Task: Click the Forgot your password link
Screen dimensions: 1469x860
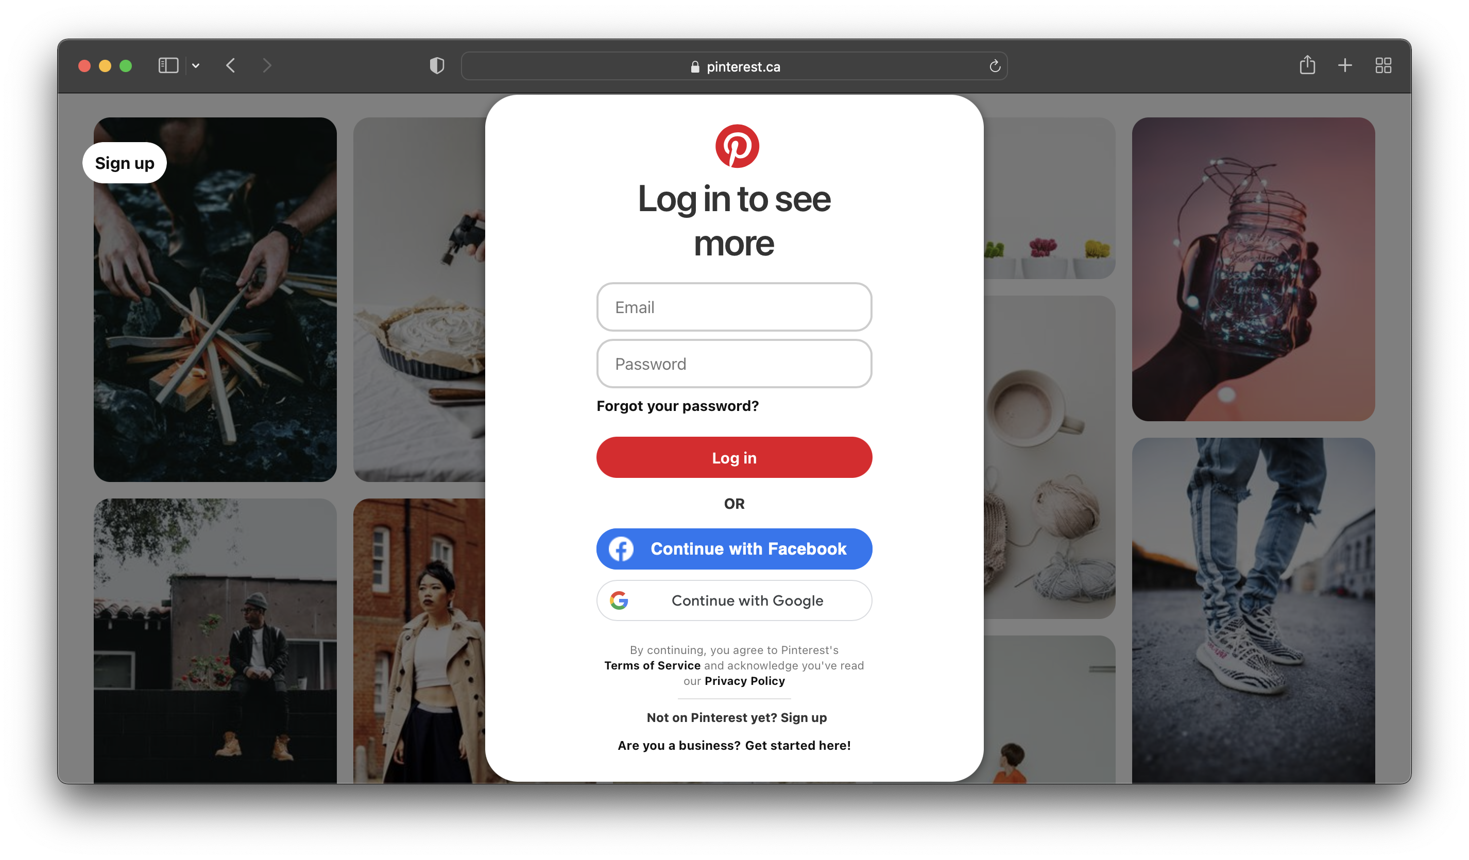Action: (x=678, y=405)
